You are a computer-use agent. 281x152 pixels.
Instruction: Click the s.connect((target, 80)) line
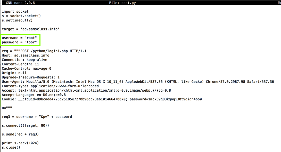[x=26, y=126]
